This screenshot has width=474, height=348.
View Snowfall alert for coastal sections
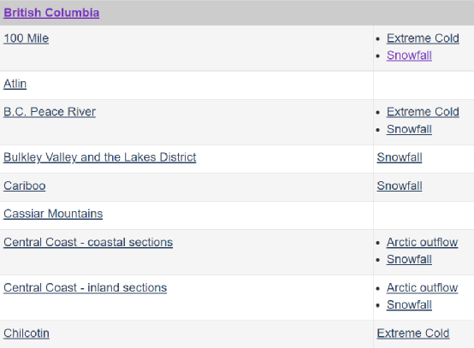[409, 259]
